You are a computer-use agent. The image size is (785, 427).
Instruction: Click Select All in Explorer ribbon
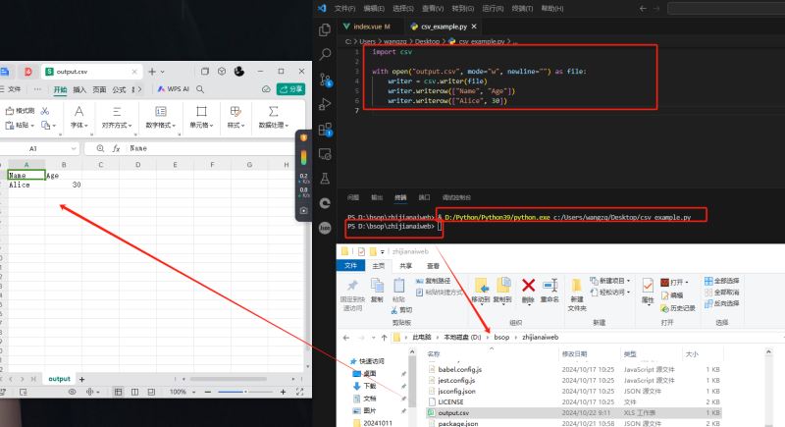point(721,281)
